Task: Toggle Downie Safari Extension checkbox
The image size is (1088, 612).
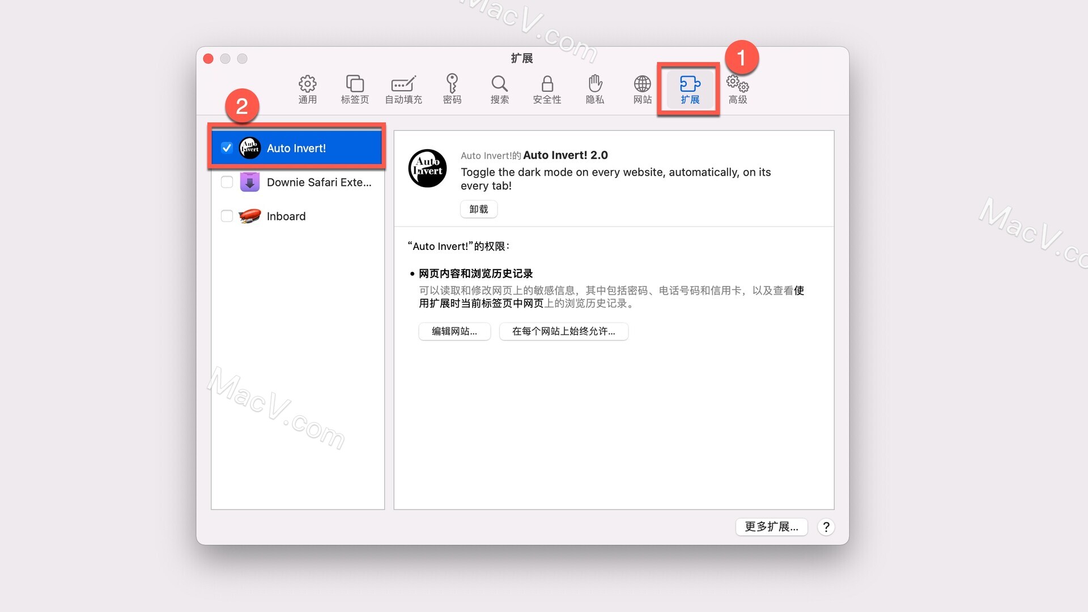Action: click(x=227, y=181)
